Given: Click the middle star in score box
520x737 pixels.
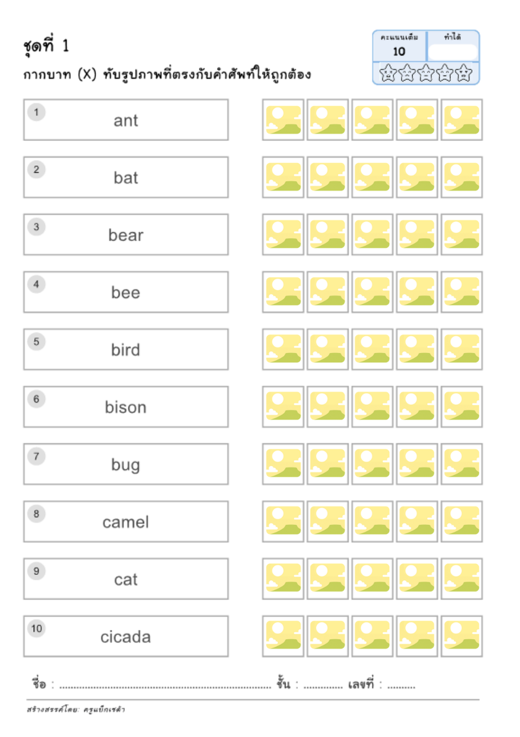Looking at the screenshot, I should click(426, 74).
